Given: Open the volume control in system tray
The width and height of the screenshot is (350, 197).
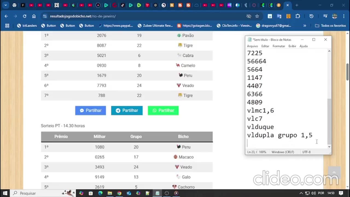Looking at the screenshot, I should coord(313,193).
